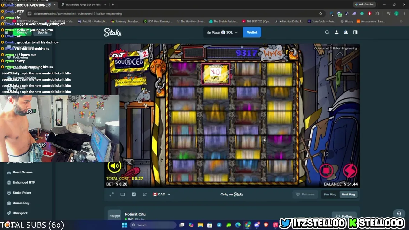
Task: Open the live stats chart icon
Action: pyautogui.click(x=134, y=194)
